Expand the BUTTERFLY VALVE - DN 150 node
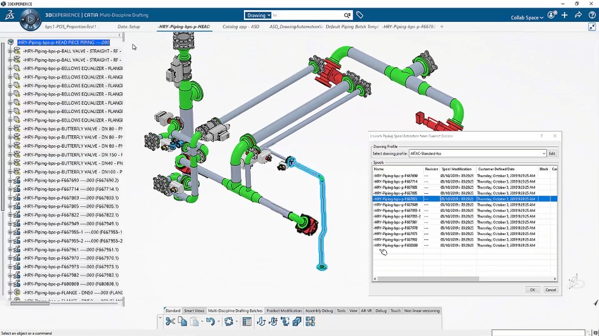 pyautogui.click(x=10, y=155)
